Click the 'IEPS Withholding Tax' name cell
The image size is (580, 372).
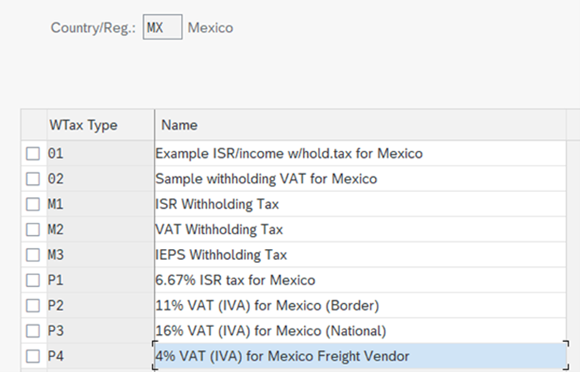[x=221, y=255]
